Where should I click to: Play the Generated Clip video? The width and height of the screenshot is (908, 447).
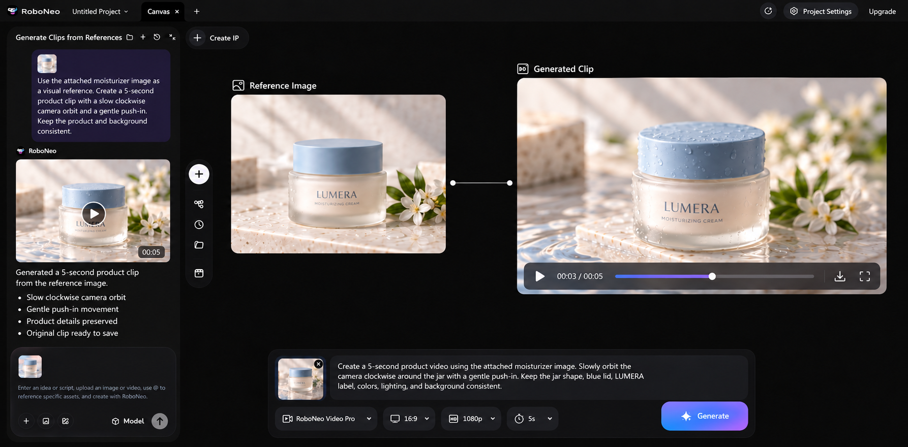point(540,276)
